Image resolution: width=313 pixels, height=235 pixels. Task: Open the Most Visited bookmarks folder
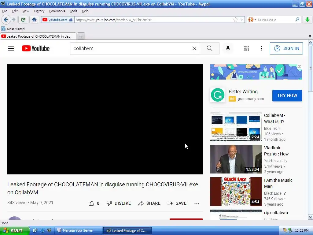click(x=13, y=29)
